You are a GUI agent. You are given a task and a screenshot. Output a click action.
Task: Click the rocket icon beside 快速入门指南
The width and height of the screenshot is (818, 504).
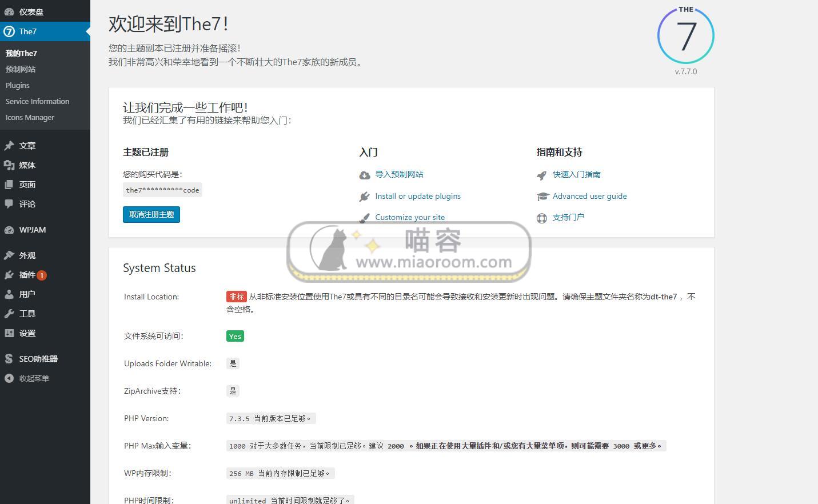coord(542,175)
